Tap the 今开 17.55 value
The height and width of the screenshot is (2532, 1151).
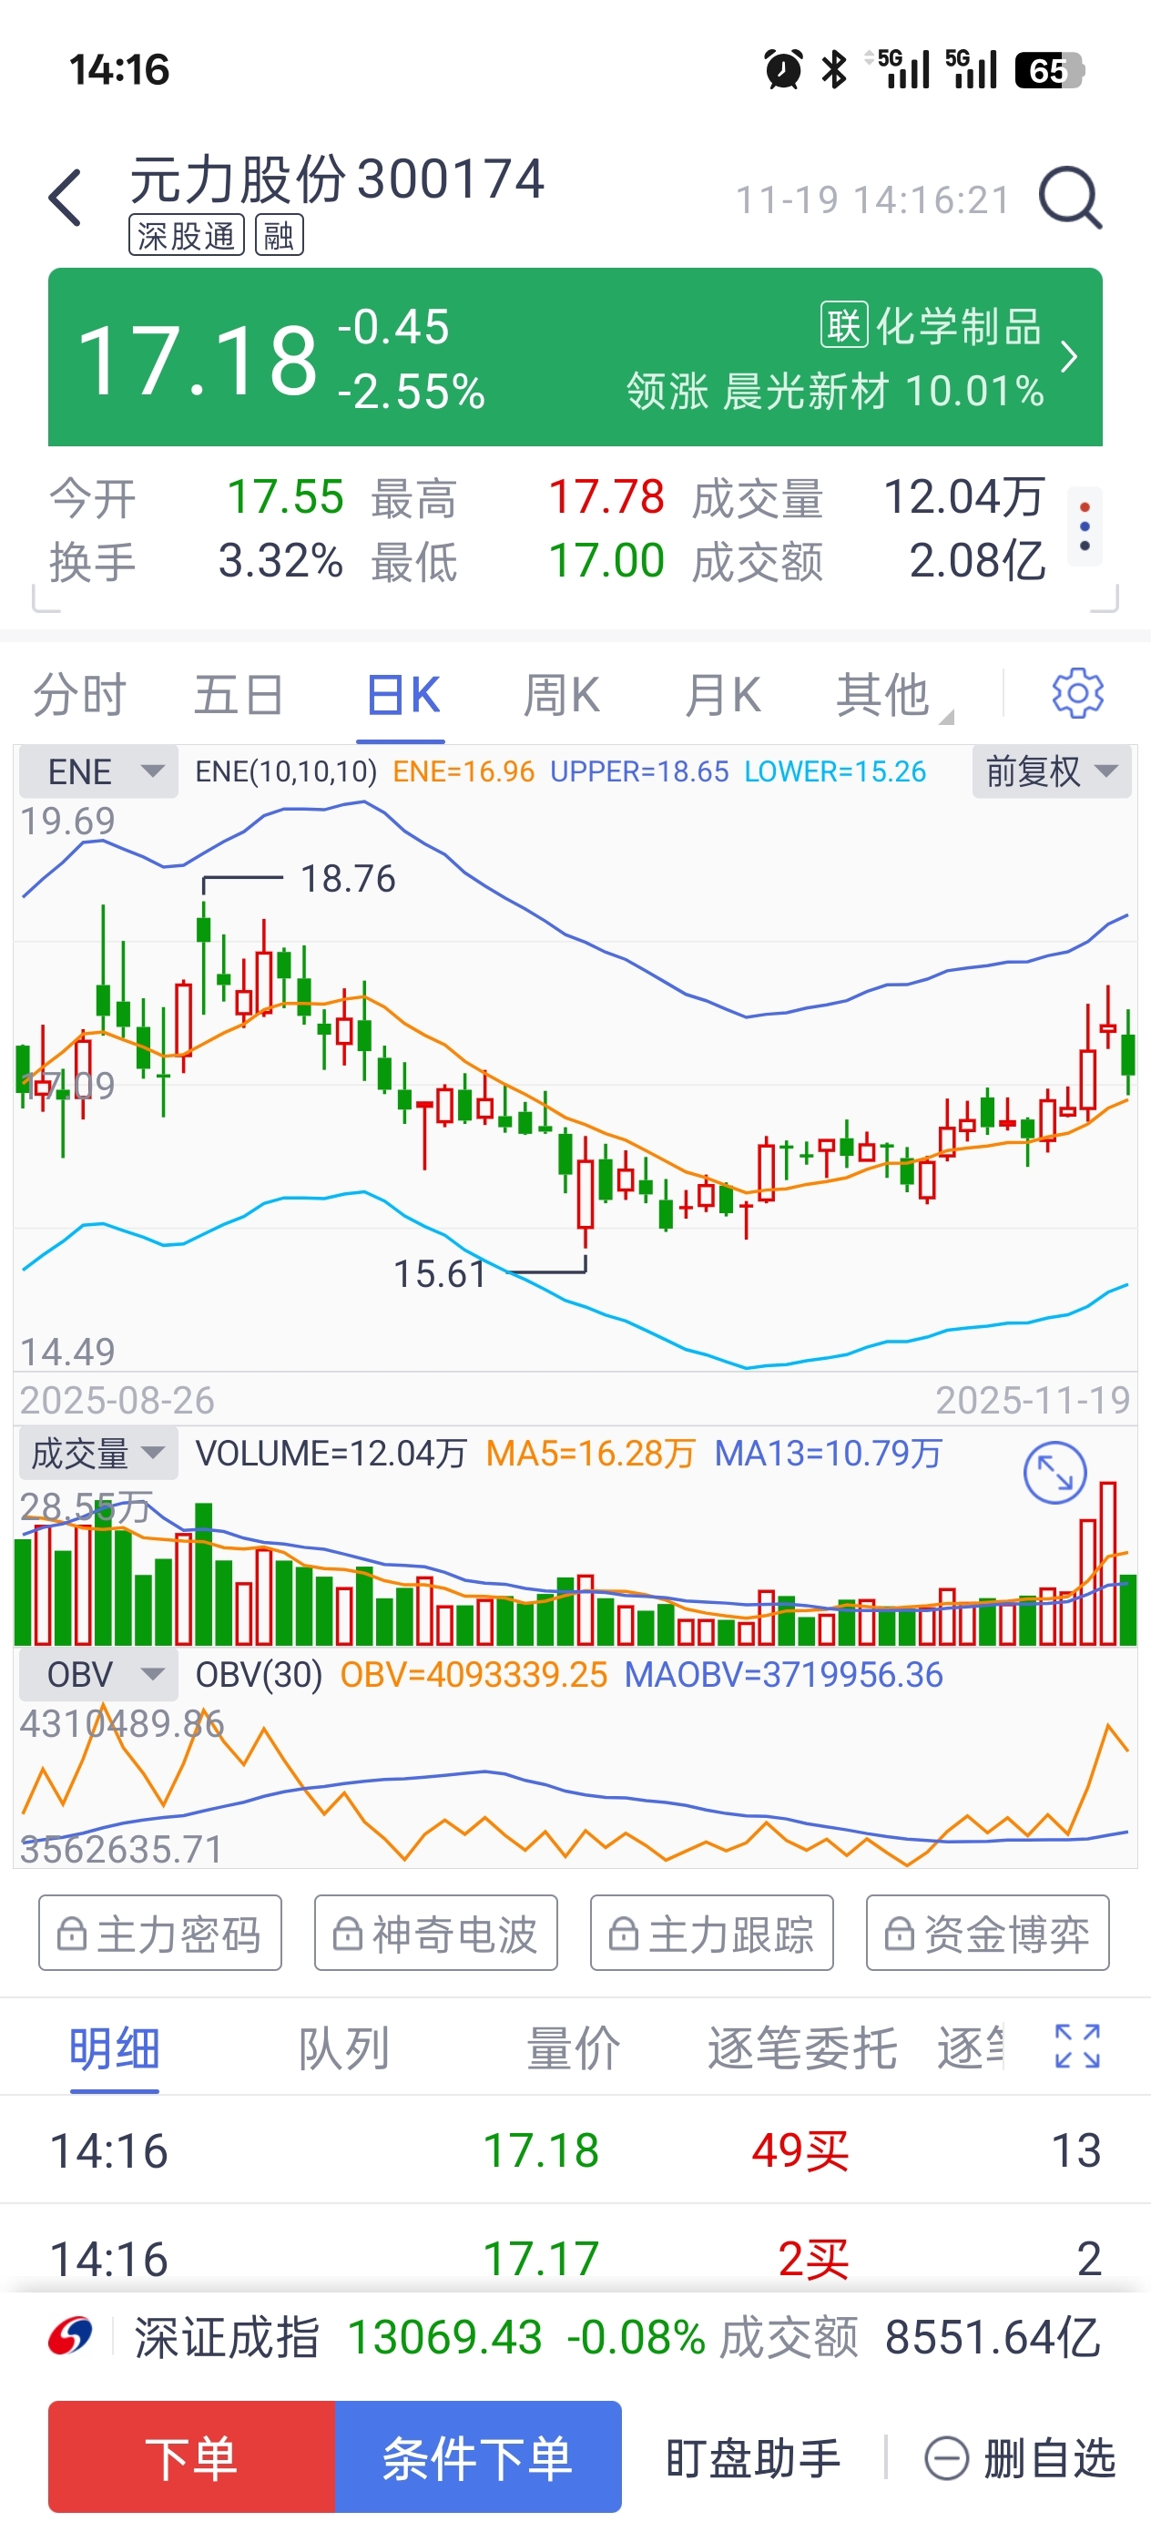pos(285,496)
